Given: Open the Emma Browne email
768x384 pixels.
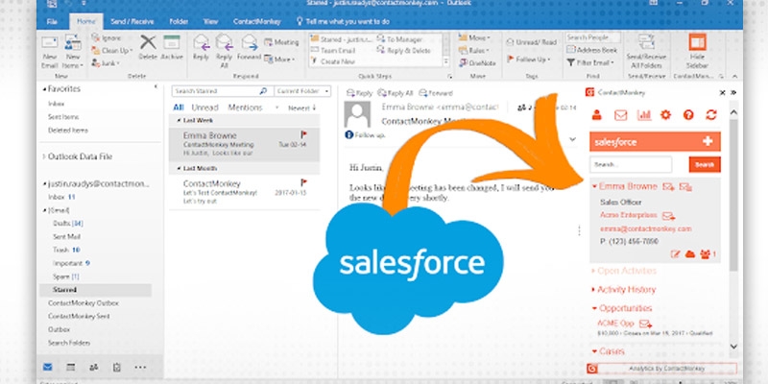Looking at the screenshot, I should tap(244, 145).
